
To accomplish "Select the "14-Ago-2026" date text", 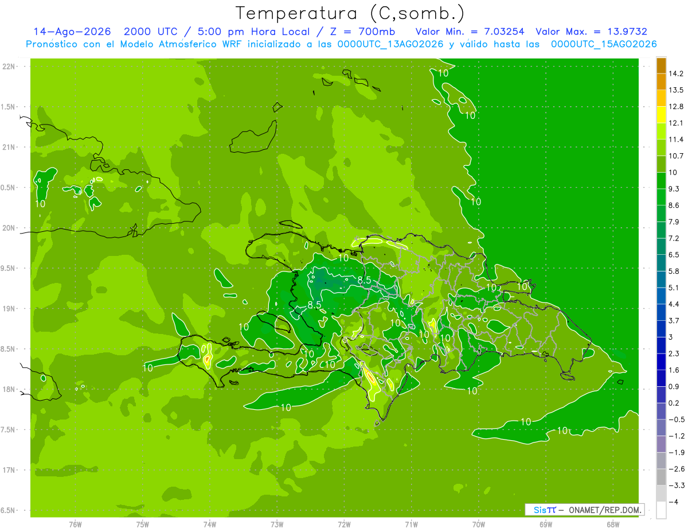I will [72, 32].
